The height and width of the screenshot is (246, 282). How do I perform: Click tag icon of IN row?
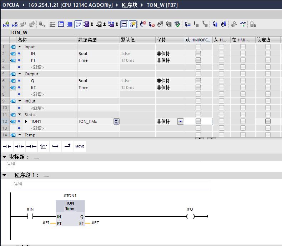[13, 54]
